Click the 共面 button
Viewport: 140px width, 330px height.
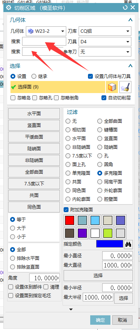(34, 196)
